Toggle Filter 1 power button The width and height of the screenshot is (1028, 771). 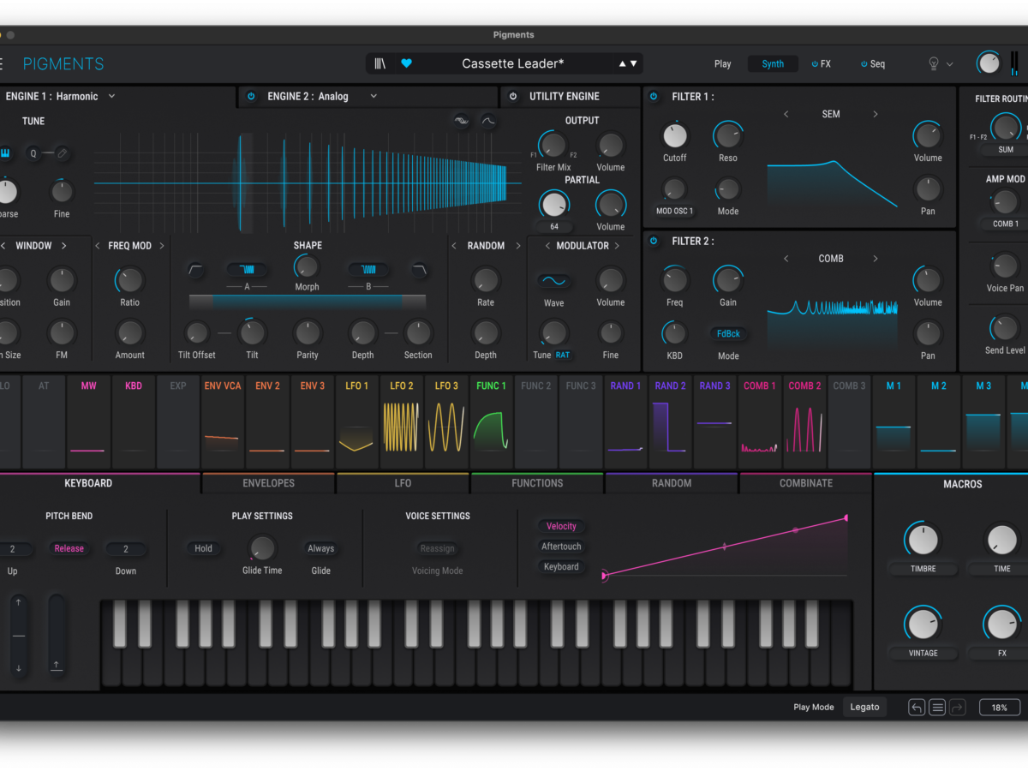pos(654,97)
